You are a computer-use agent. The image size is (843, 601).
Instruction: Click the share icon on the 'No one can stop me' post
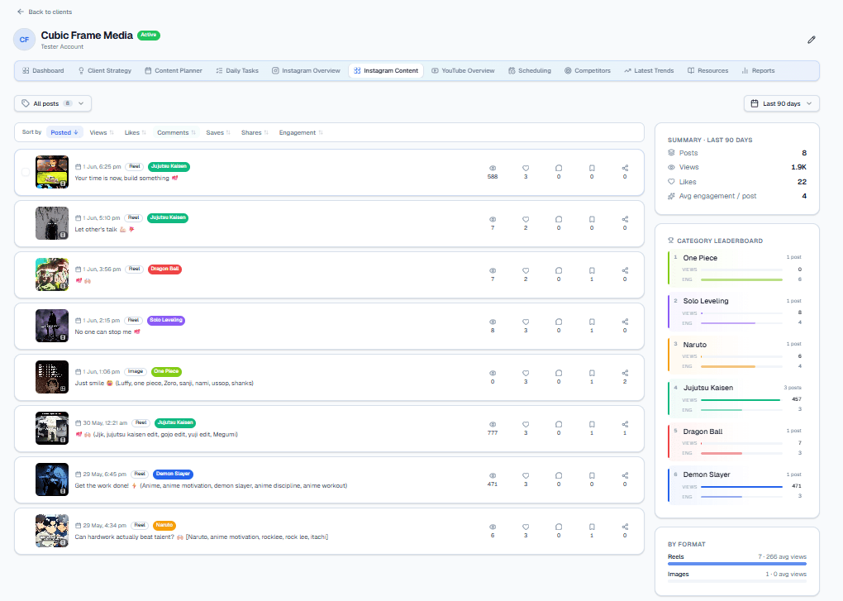pos(625,322)
